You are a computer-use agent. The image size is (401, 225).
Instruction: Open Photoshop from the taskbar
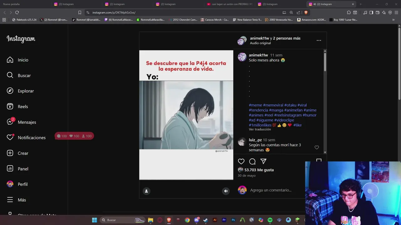(x=233, y=220)
